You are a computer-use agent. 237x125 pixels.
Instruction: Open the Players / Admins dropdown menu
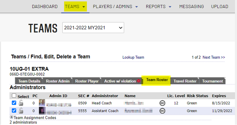[115, 6]
